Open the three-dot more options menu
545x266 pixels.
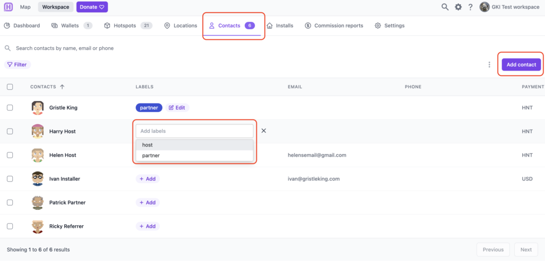pyautogui.click(x=489, y=65)
